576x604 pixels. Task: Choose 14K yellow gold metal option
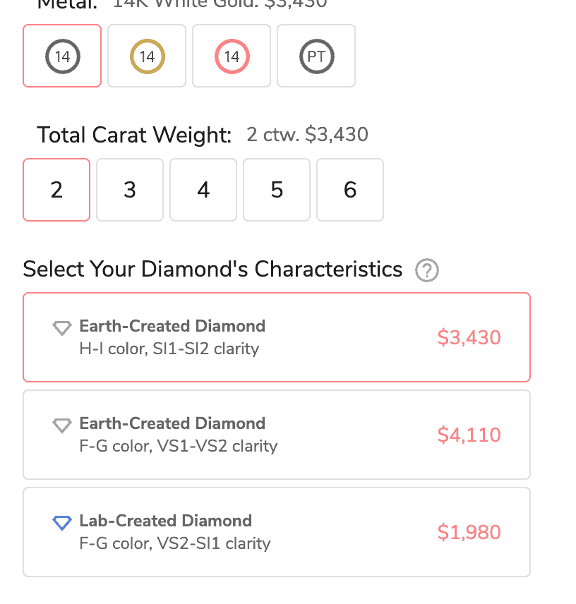pos(147,56)
